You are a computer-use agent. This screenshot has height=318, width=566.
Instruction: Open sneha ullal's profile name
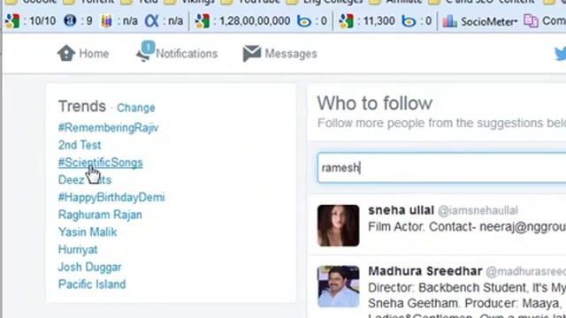pyautogui.click(x=401, y=210)
